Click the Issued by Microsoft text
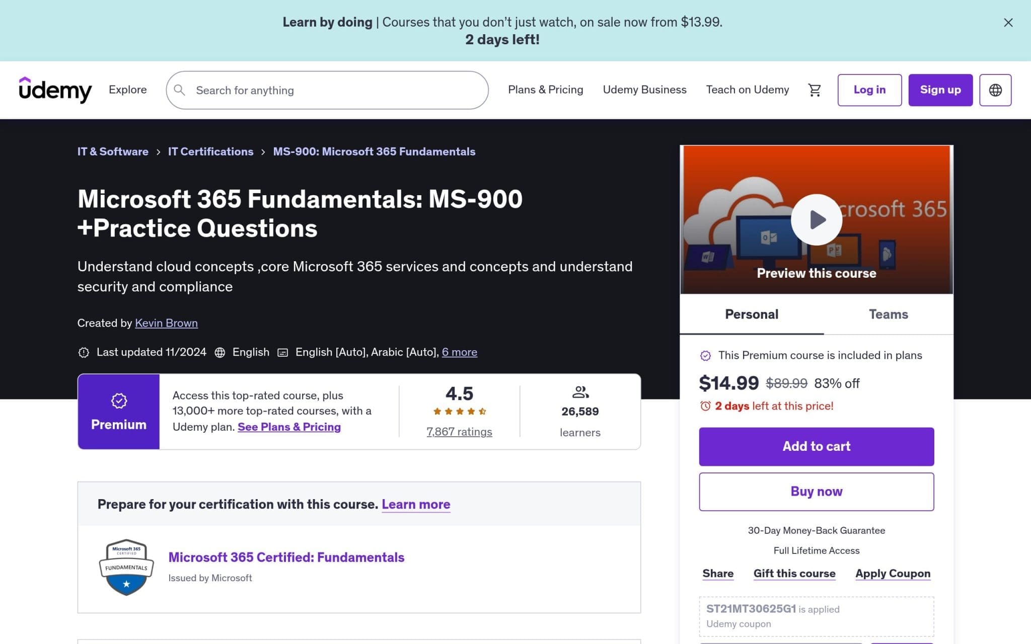Screen dimensions: 1031x644 210,578
